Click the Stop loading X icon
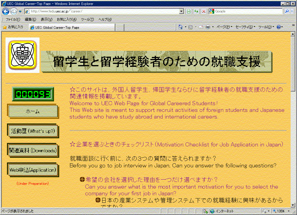This screenshot has height=215, width=297. [x=204, y=11]
